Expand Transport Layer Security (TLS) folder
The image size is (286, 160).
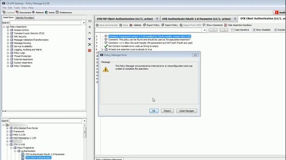point(8,33)
